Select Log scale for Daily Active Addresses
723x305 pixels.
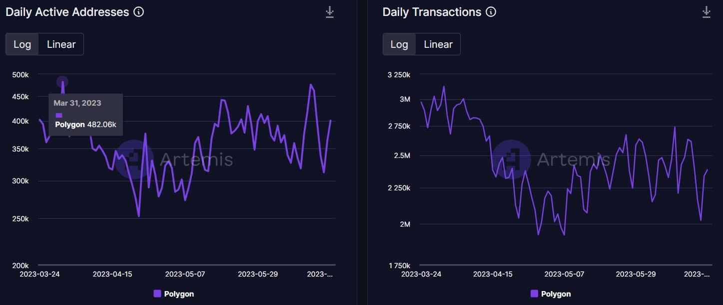[x=22, y=44]
